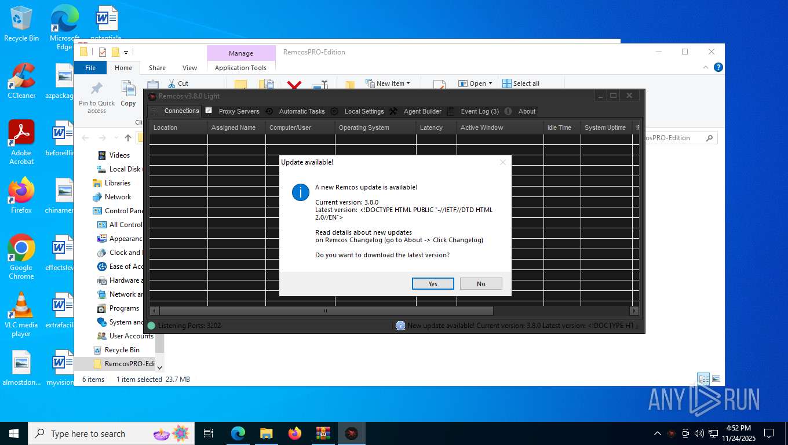
Task: Sort by Operating System column header
Action: click(375, 127)
